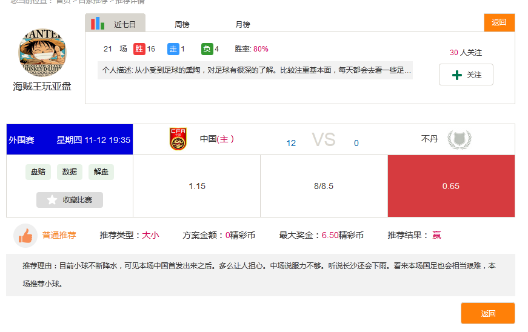The height and width of the screenshot is (332, 528).
Task: Select the red 0.65 odds cell
Action: pos(451,186)
